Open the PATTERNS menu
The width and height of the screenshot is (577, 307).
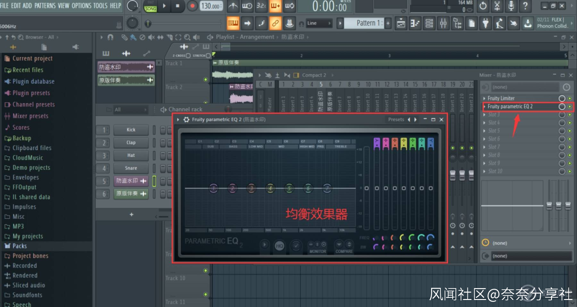tap(45, 6)
